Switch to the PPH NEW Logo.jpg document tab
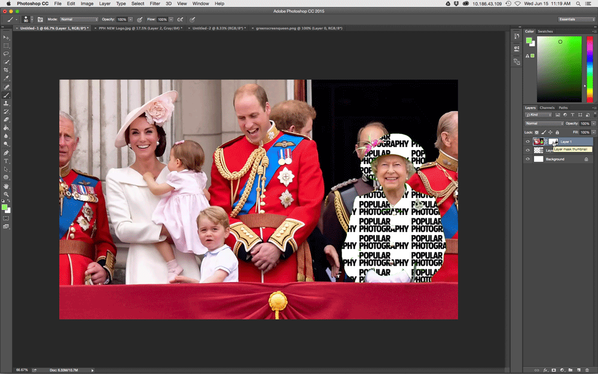 click(141, 28)
